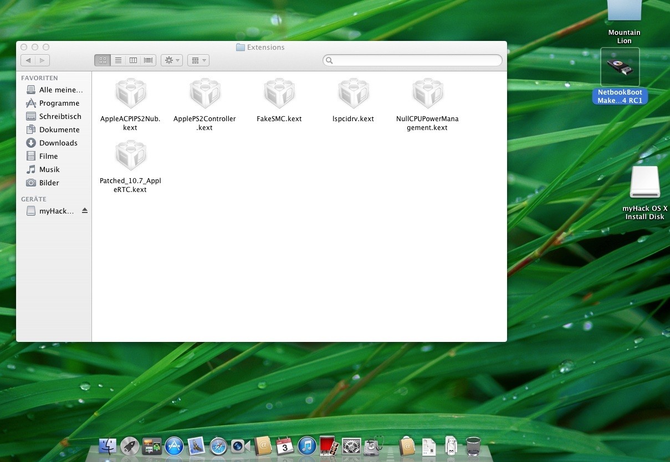Open Downloads in the sidebar

coord(58,143)
